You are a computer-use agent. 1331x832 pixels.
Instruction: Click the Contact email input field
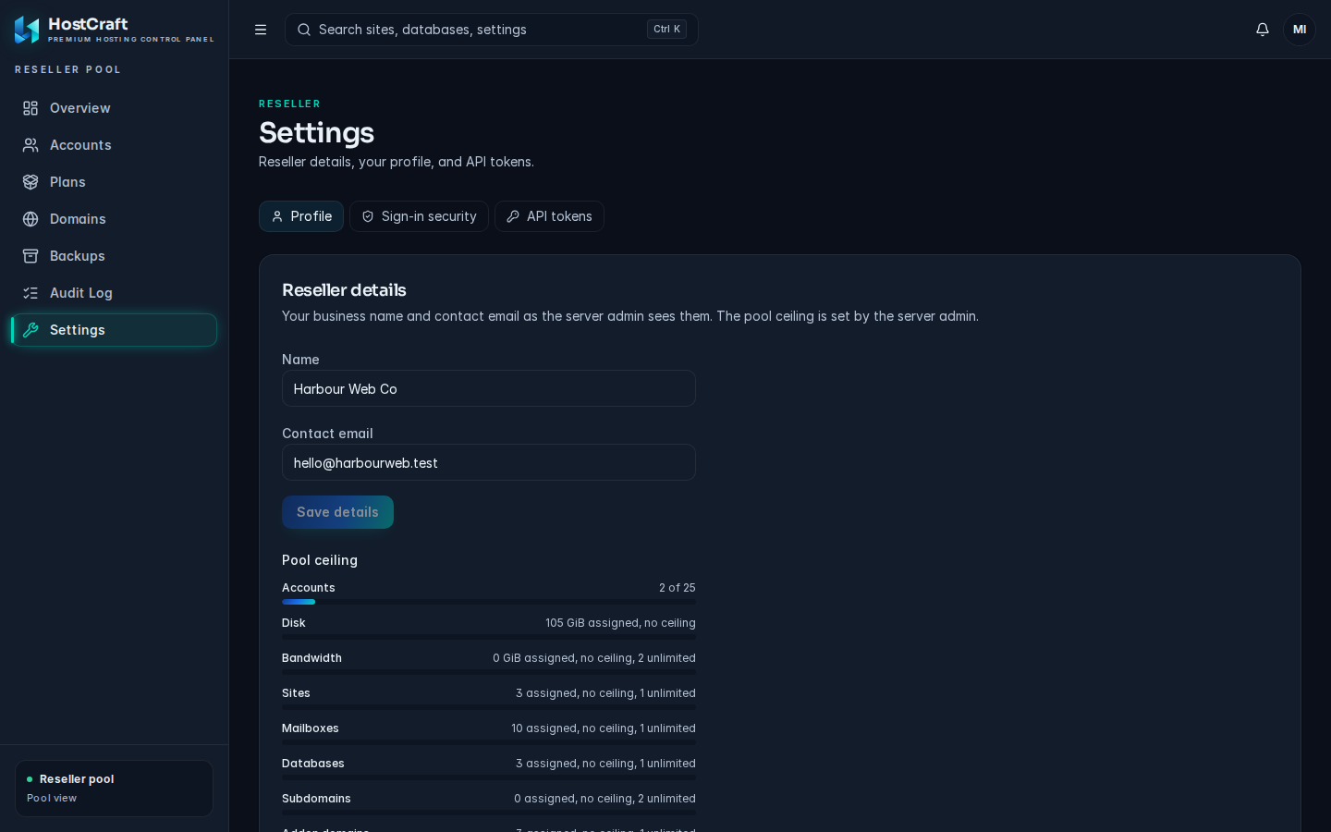[489, 462]
